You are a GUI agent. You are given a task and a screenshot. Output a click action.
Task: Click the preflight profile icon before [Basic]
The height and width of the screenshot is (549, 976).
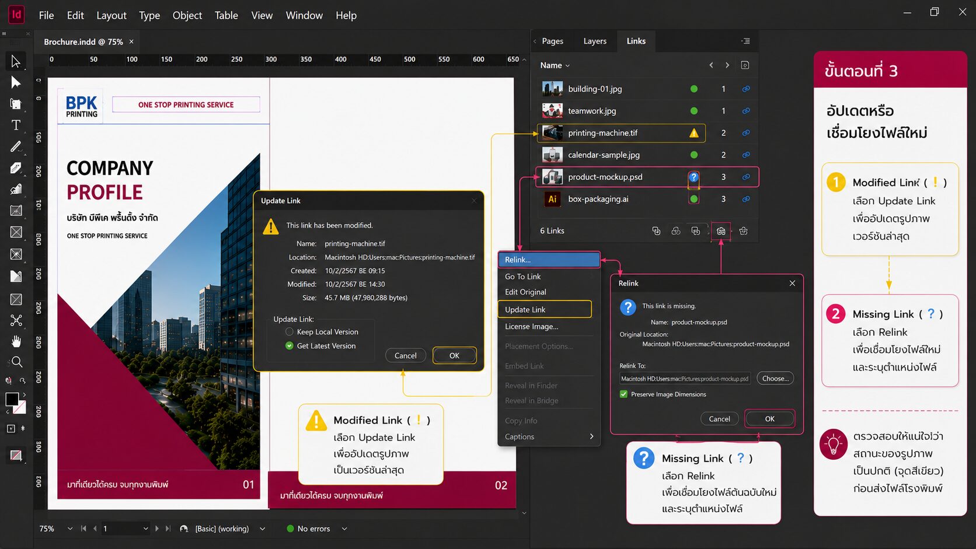coord(184,529)
